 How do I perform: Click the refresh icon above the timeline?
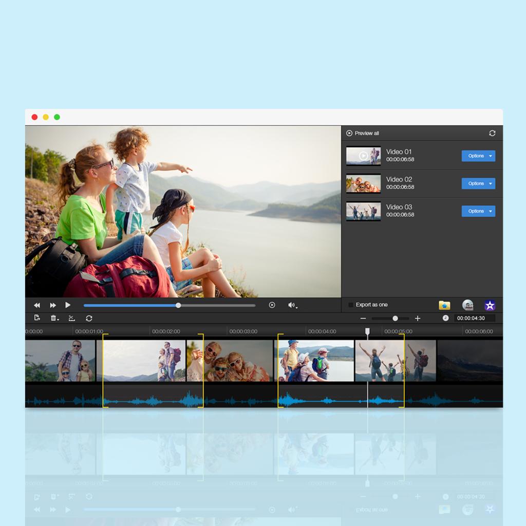pos(89,318)
